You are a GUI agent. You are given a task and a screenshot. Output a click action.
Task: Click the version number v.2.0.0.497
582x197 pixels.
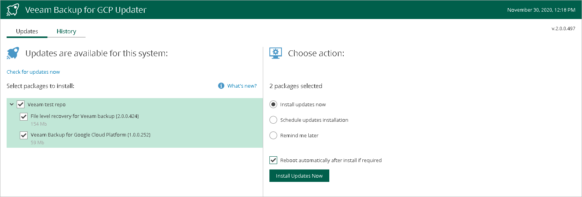[563, 29]
